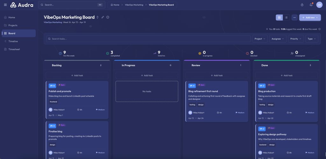The image size is (326, 159).
Task: Click info icon after due this week
Action: [320, 29]
